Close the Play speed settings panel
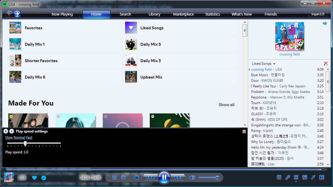Viewport: 333px width, 187px height. click(x=244, y=131)
